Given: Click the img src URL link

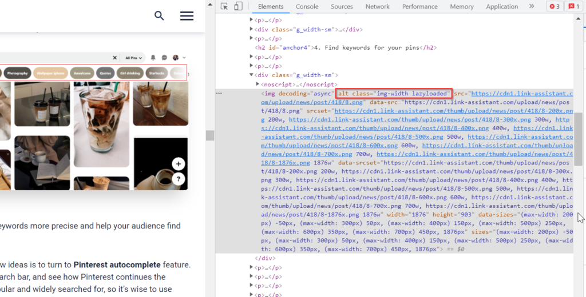Looking at the screenshot, I should point(515,93).
